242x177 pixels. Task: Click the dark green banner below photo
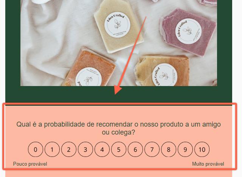[x=119, y=95]
